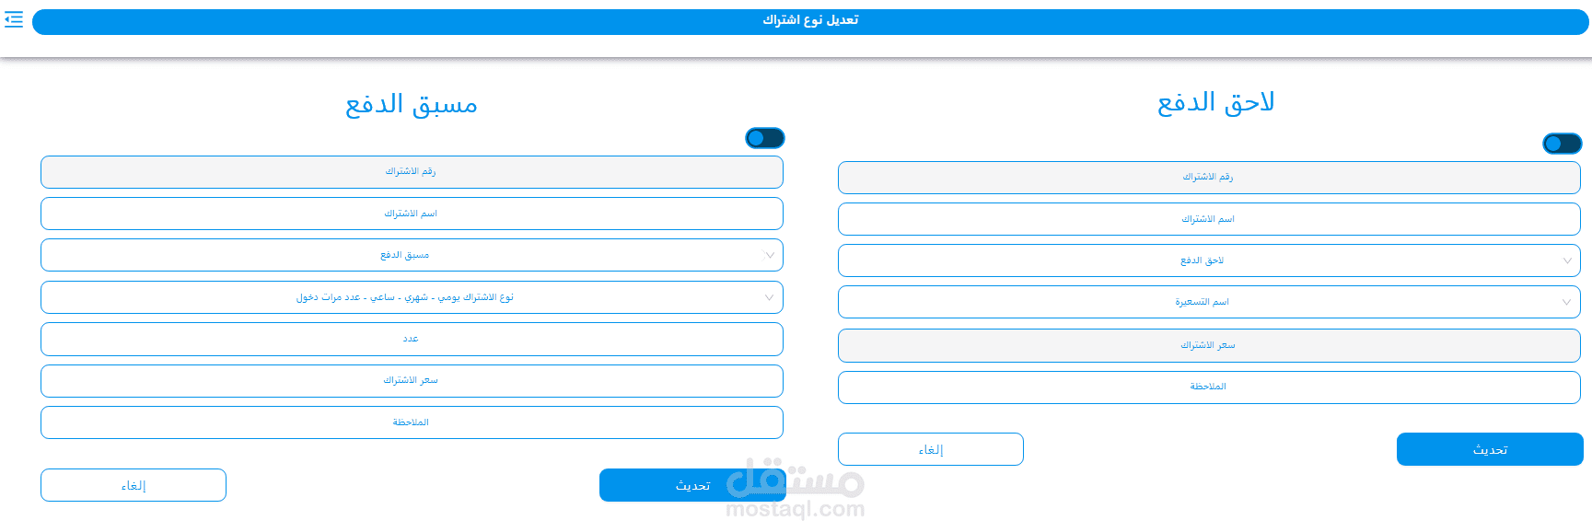Focus اسم الاشتراك field in postpaid form
The width and height of the screenshot is (1592, 532).
[1208, 219]
